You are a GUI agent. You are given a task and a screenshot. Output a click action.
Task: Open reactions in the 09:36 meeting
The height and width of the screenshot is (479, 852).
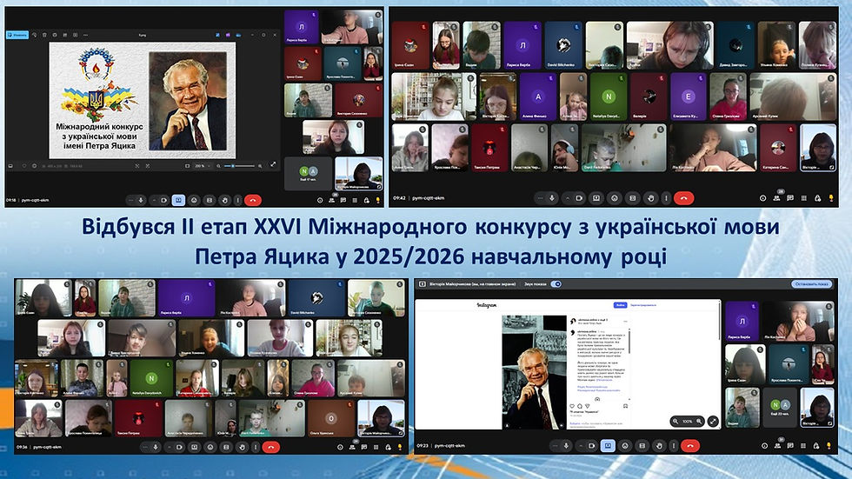pyautogui.click(x=210, y=447)
